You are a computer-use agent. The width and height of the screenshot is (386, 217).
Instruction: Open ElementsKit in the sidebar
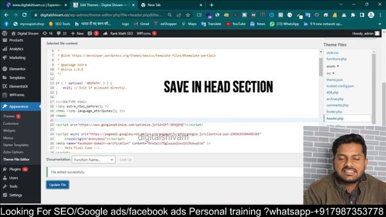click(18, 86)
